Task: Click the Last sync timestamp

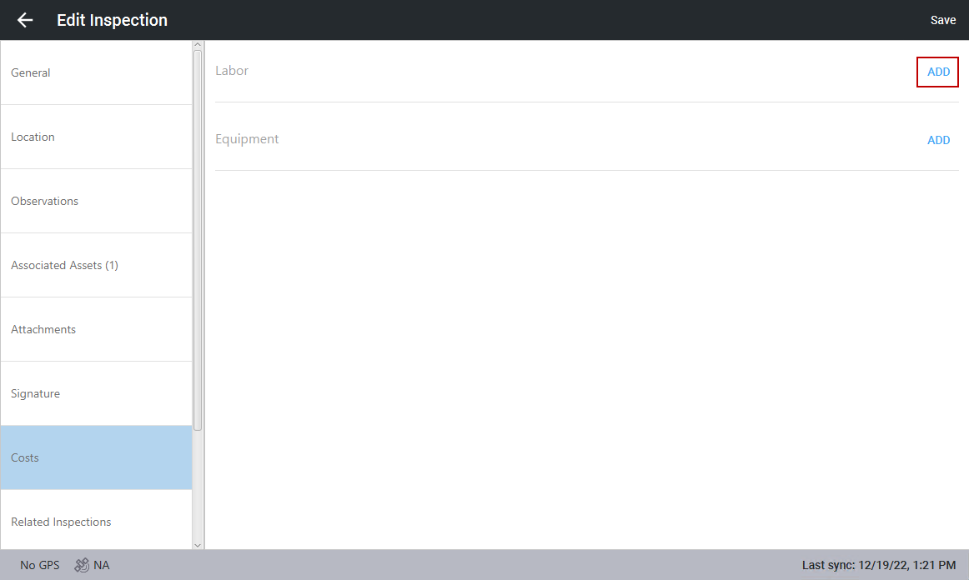Action: coord(878,565)
